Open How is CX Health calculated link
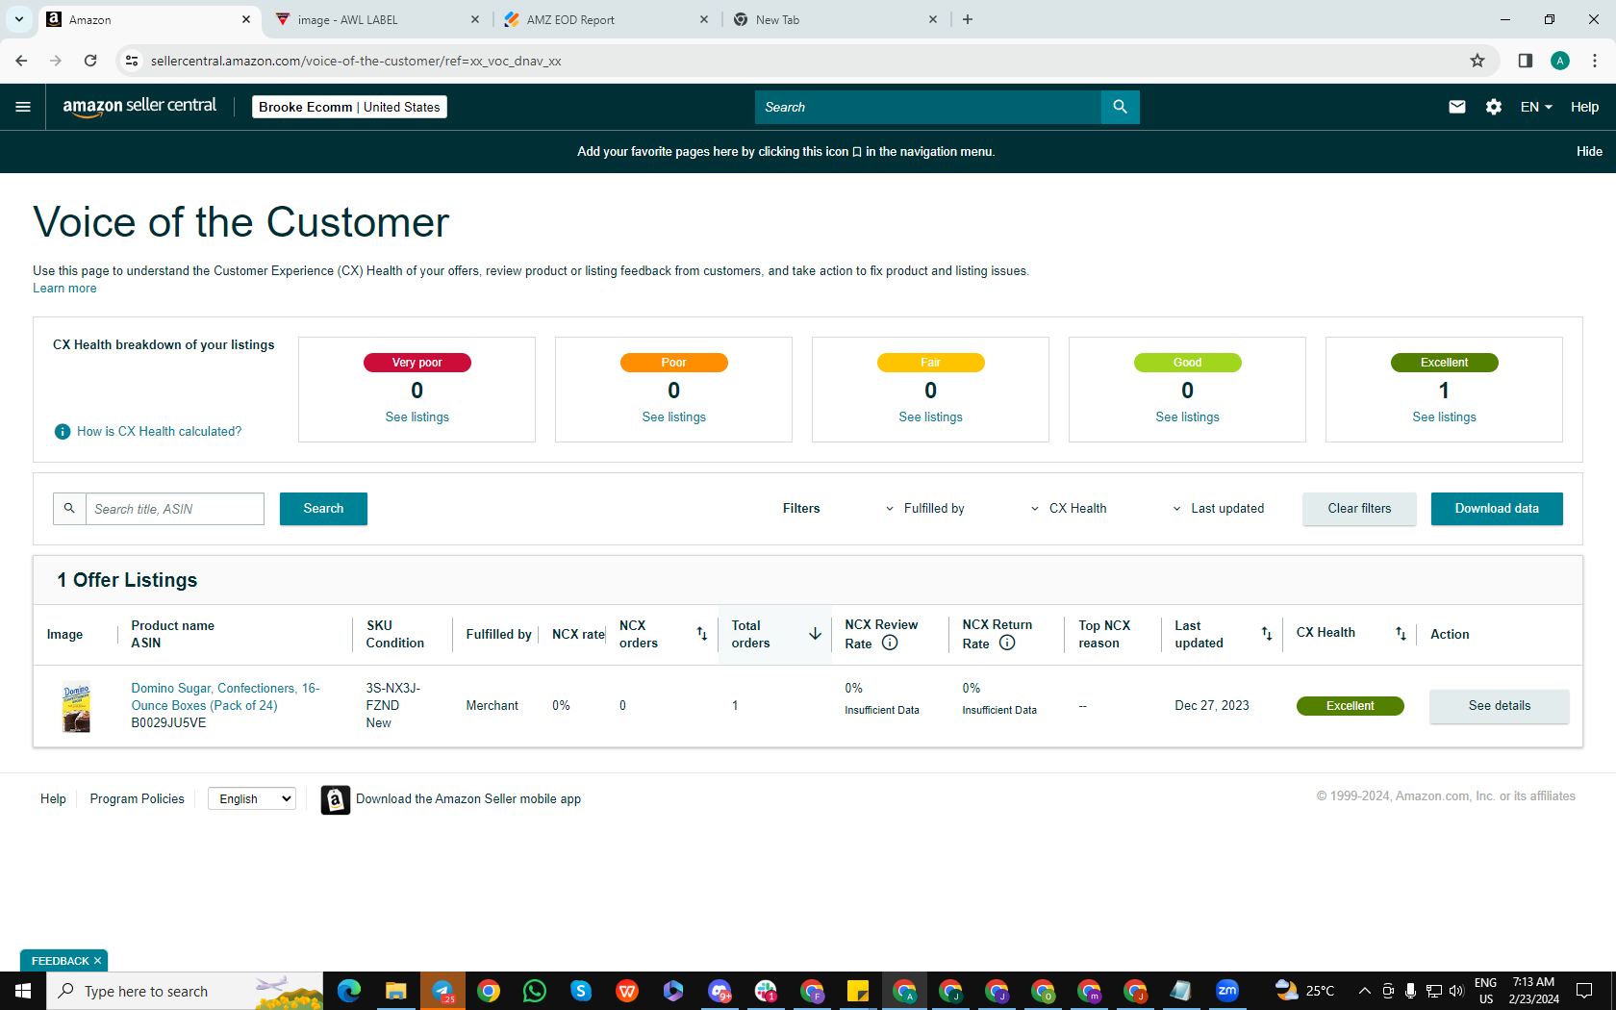 (159, 432)
